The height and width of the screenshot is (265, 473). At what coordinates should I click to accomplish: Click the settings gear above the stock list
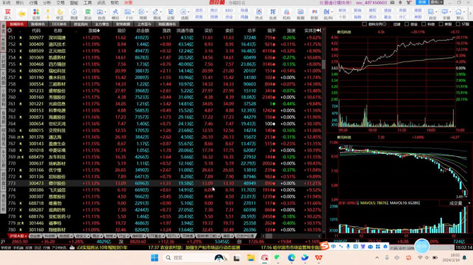tap(10, 30)
